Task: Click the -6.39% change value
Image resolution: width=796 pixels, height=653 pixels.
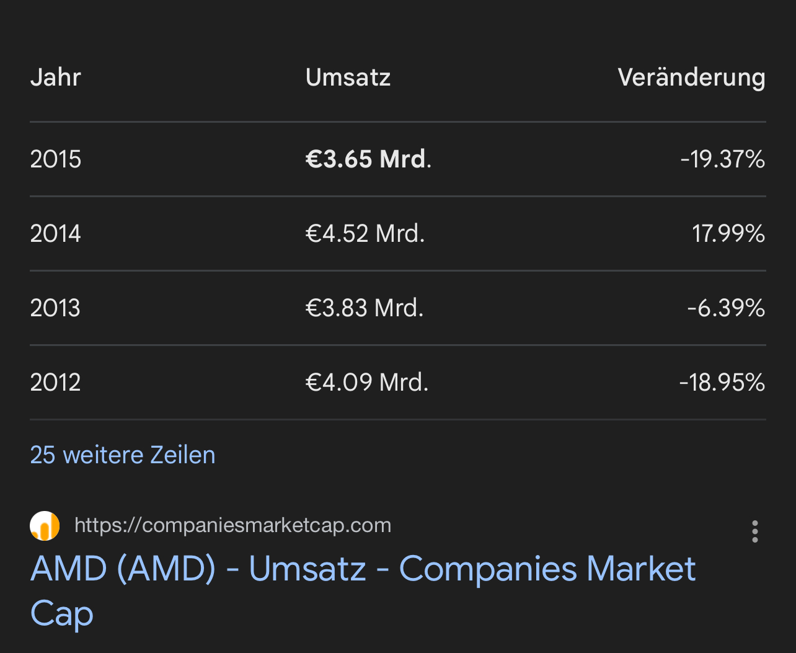Action: (x=726, y=308)
